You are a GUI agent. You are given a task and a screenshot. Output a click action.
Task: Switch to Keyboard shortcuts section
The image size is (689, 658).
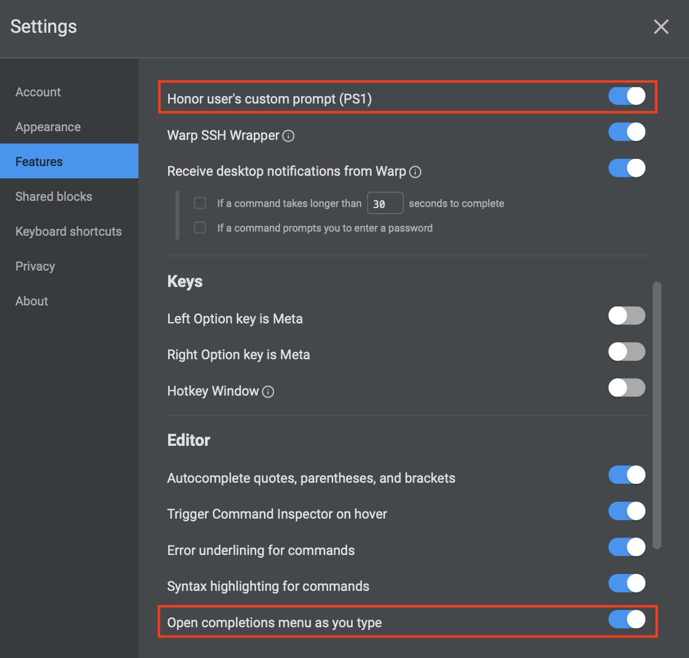tap(69, 232)
